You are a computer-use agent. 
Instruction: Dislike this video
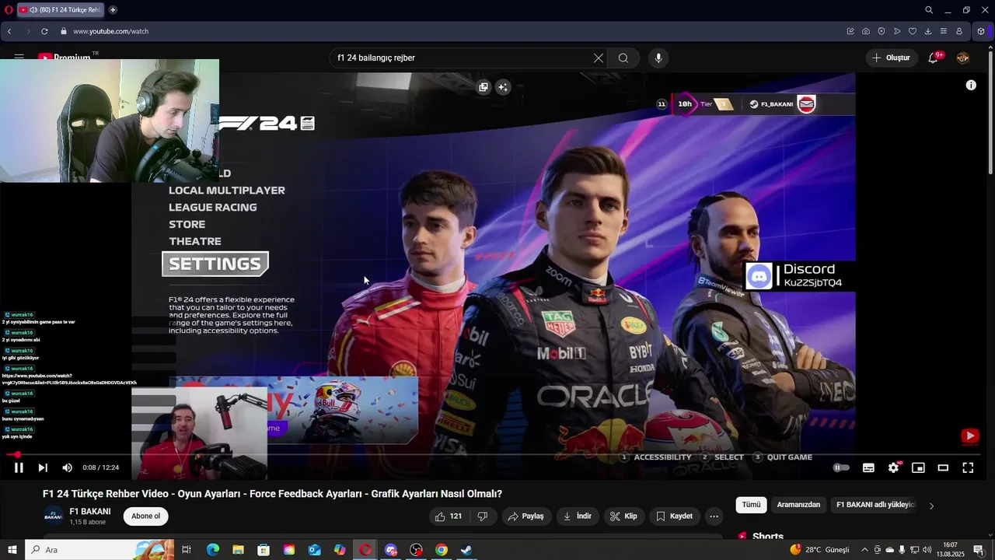pyautogui.click(x=483, y=516)
